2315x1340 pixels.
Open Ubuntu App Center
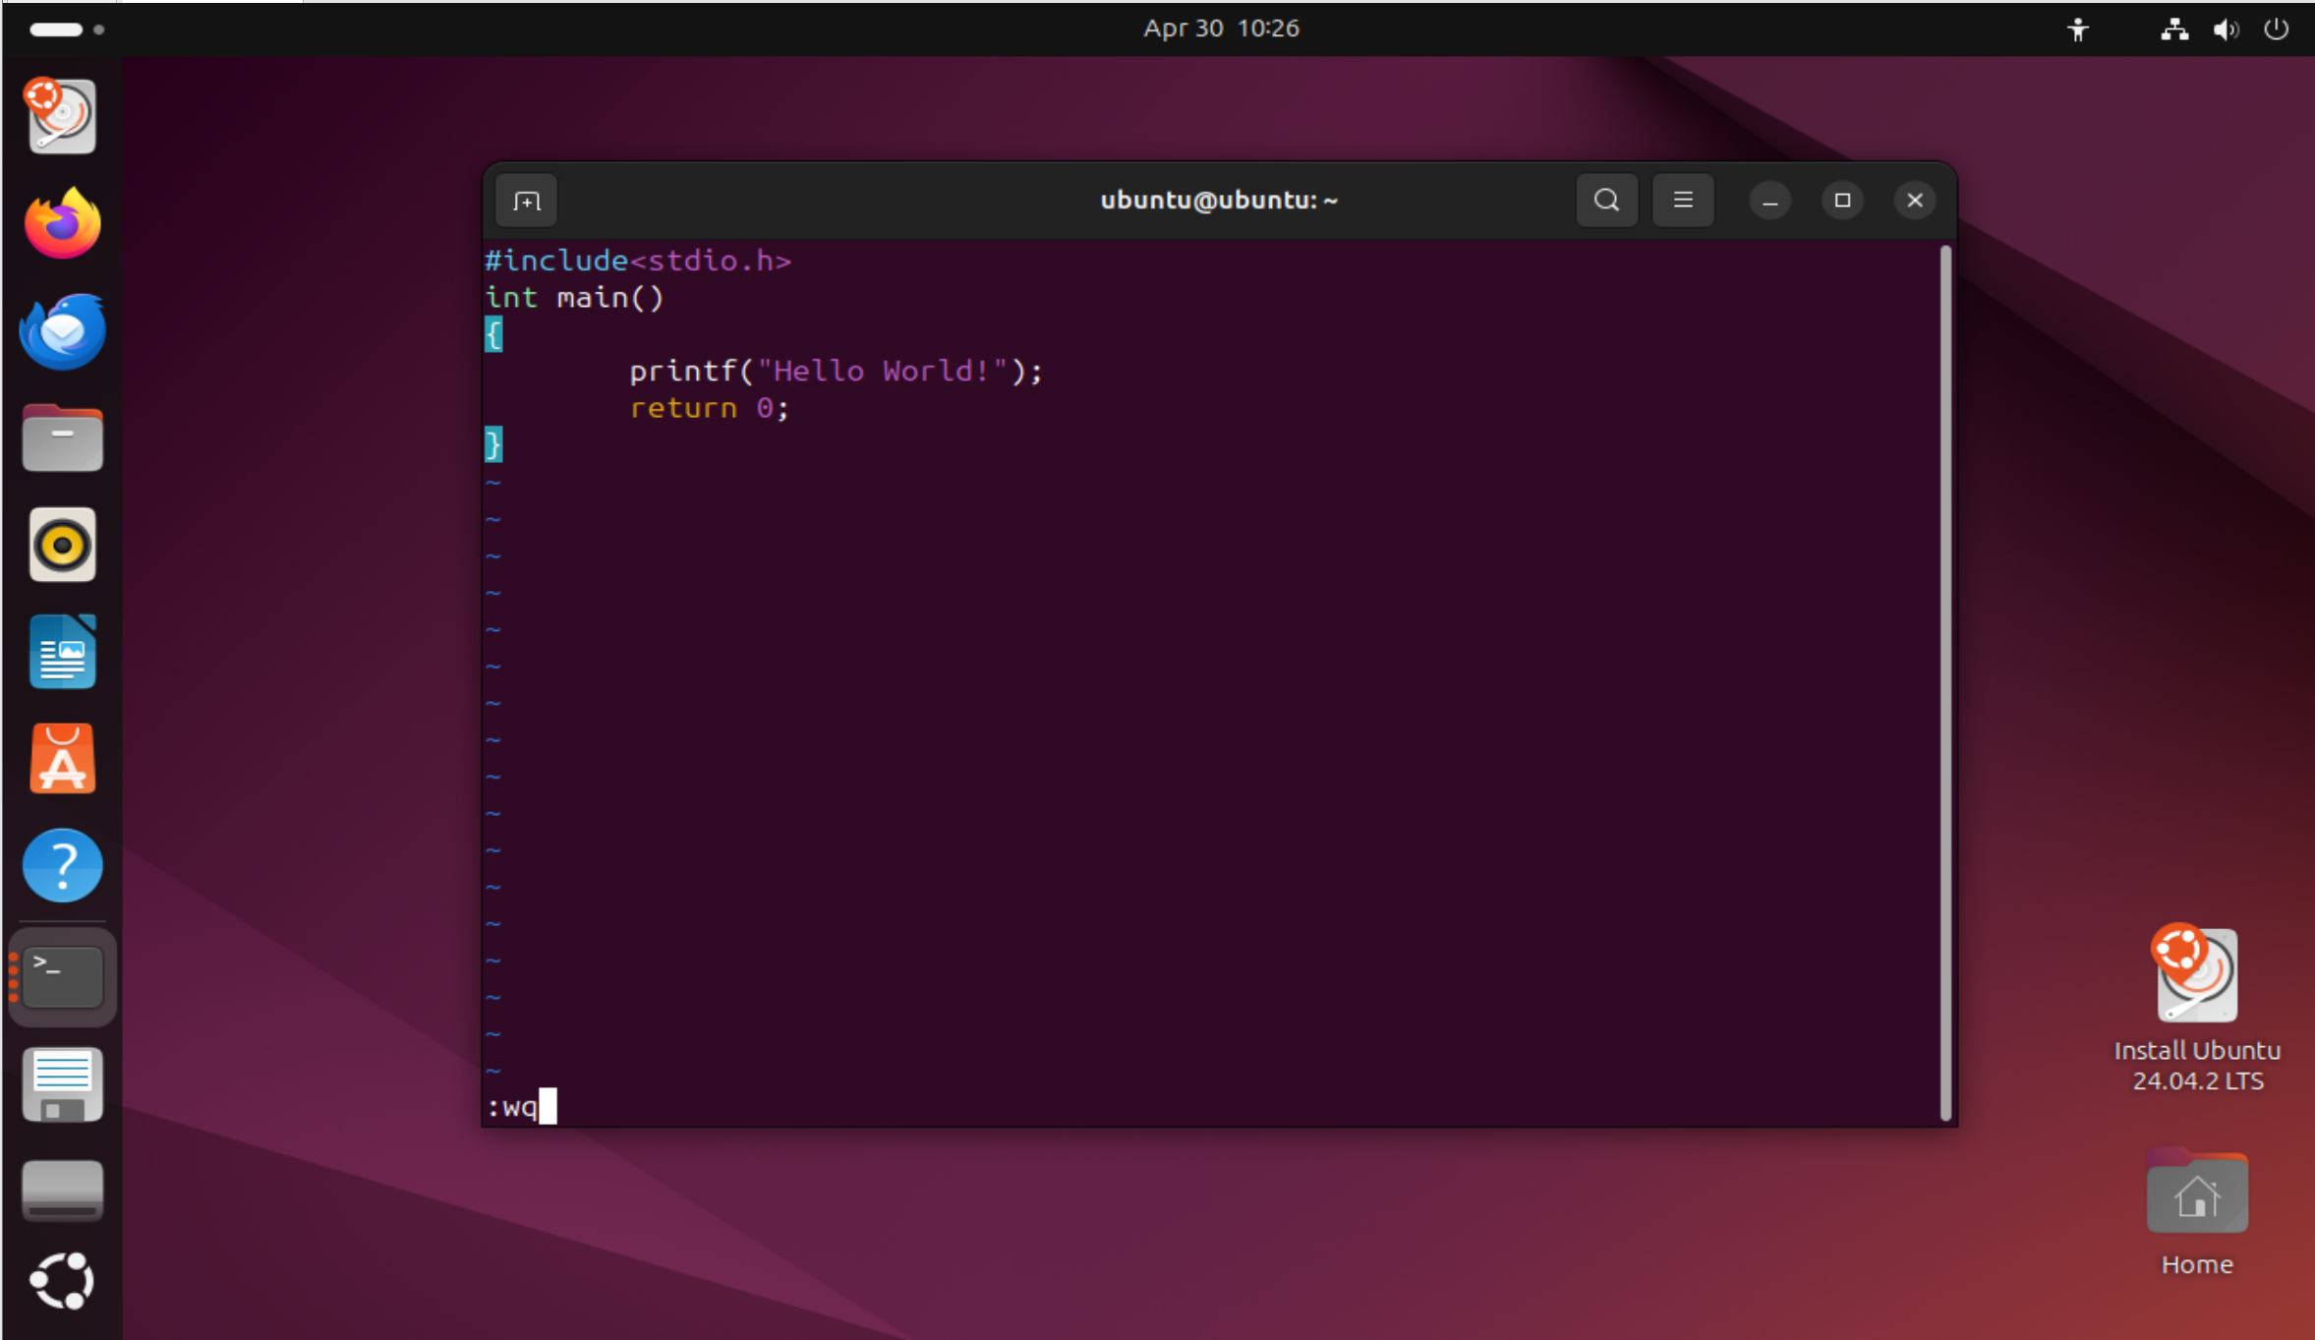63,759
